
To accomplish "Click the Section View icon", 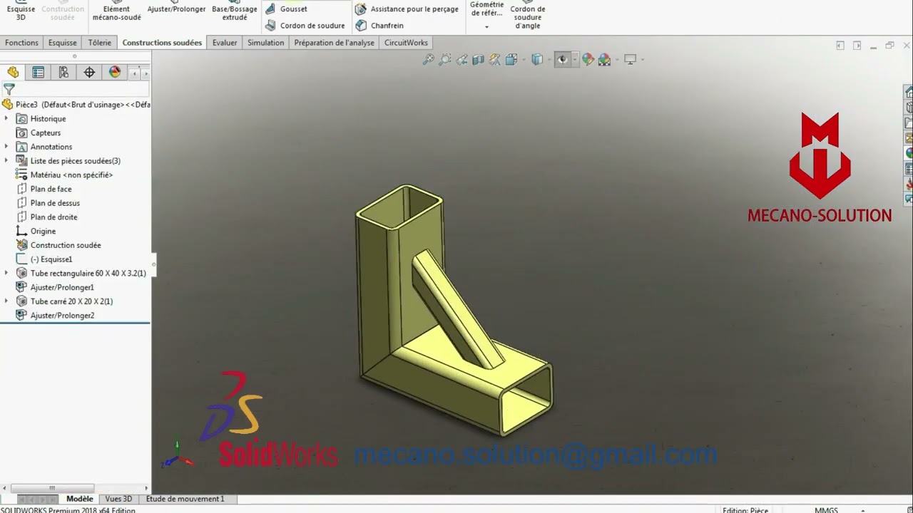I will click(478, 60).
